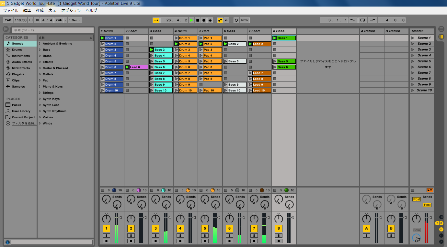Click the transport Stop button

click(x=198, y=20)
